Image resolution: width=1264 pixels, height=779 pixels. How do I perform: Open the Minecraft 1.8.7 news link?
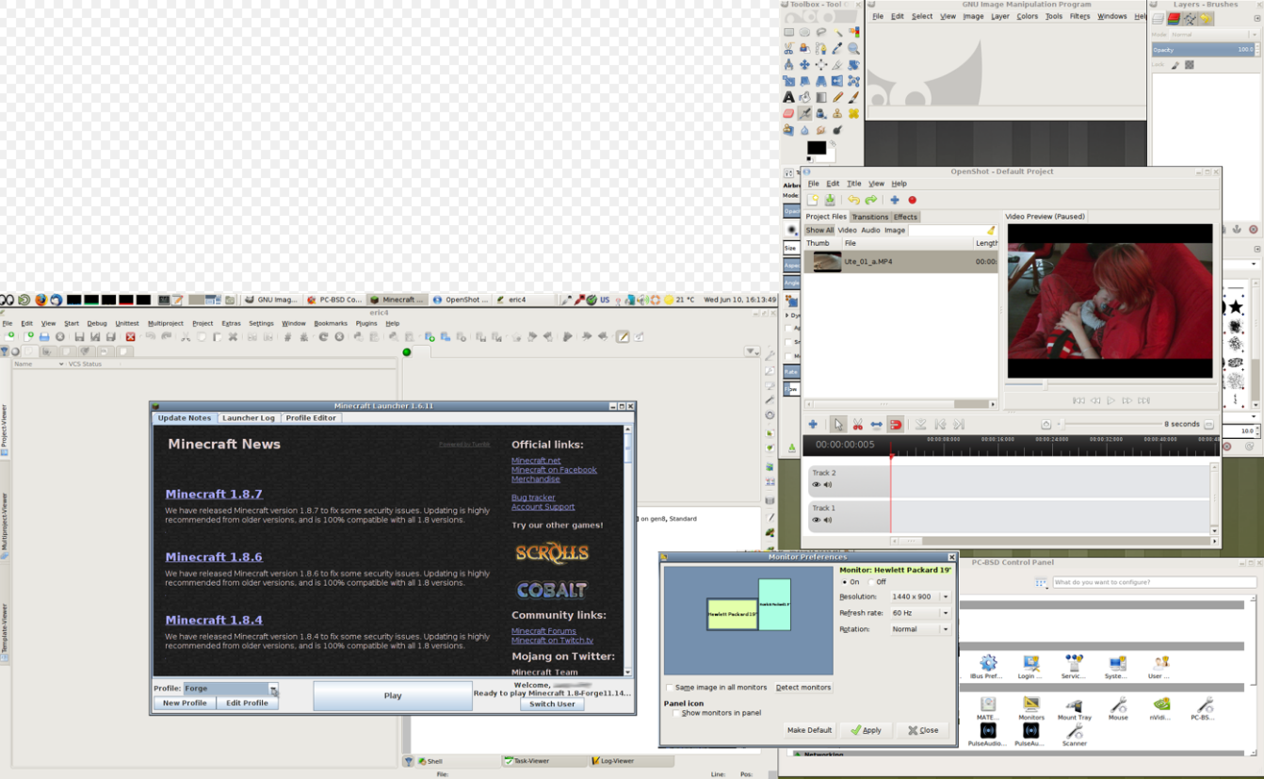(214, 495)
